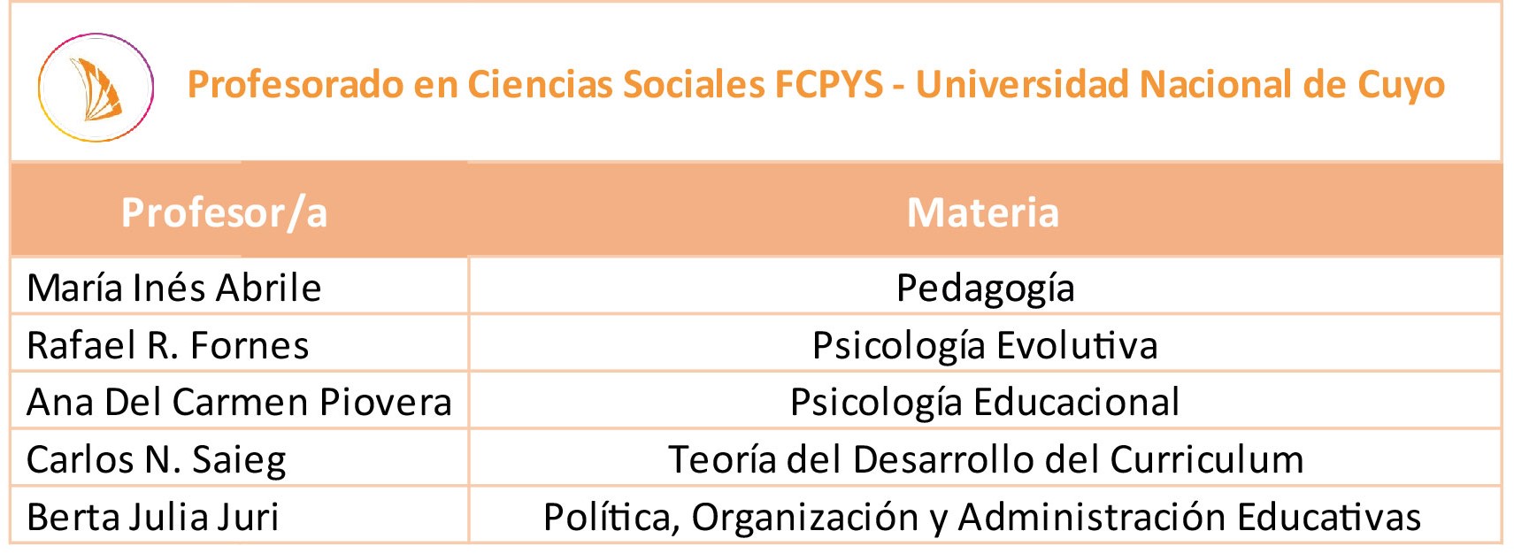The width and height of the screenshot is (1514, 554).
Task: Click the word "Administración" in the last row
Action: pyautogui.click(x=1092, y=518)
